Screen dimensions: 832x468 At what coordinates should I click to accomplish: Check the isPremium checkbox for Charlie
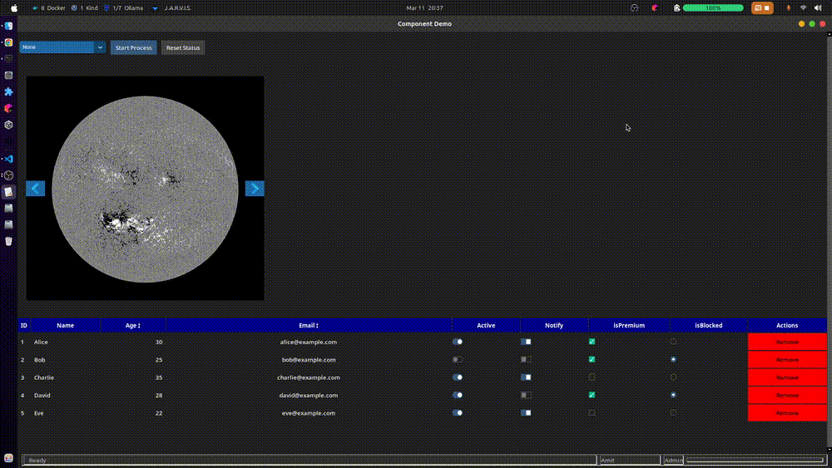[592, 377]
